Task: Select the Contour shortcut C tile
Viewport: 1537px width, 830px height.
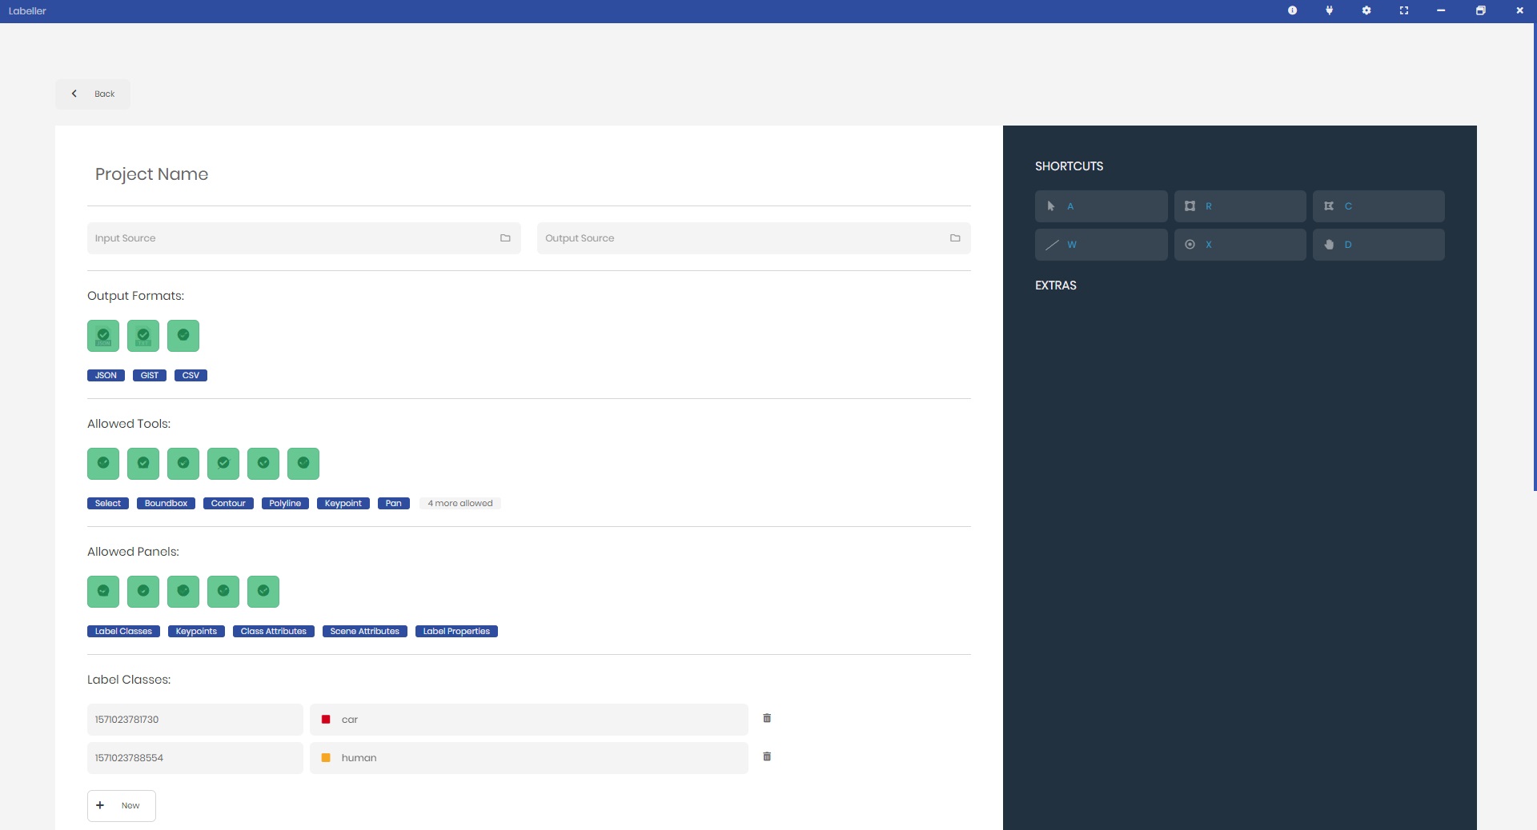Action: click(1378, 206)
